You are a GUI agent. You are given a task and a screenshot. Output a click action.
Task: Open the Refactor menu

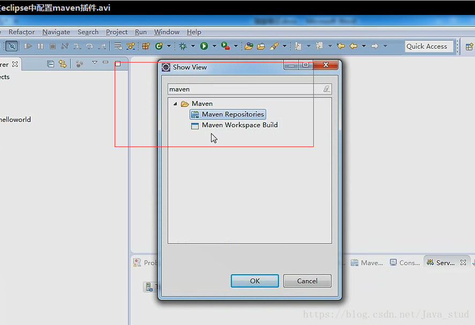click(x=21, y=32)
